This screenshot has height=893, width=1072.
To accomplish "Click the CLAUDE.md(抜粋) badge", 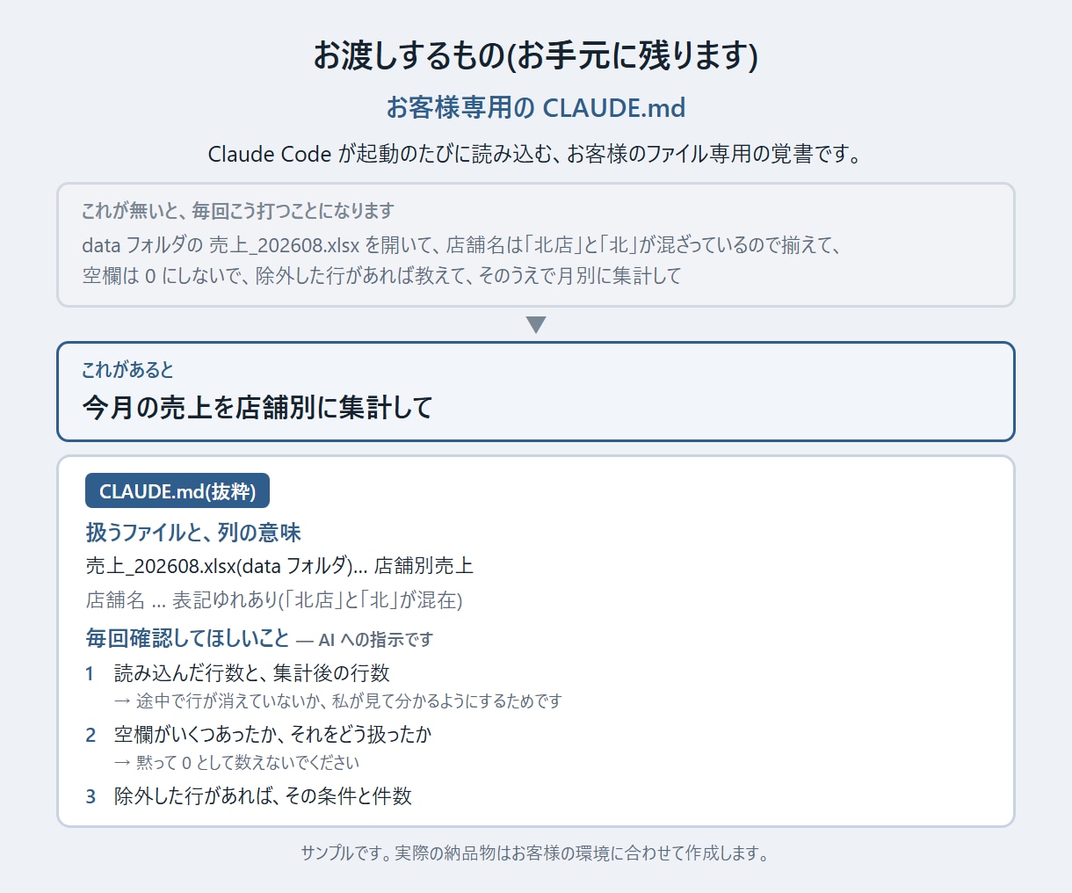I will click(177, 491).
